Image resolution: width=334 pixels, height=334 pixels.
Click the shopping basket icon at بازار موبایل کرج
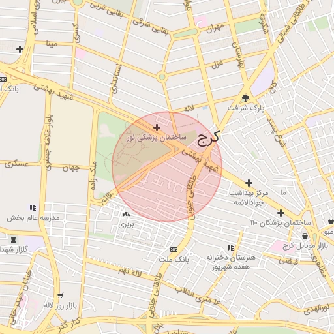pyautogui.click(x=305, y=235)
